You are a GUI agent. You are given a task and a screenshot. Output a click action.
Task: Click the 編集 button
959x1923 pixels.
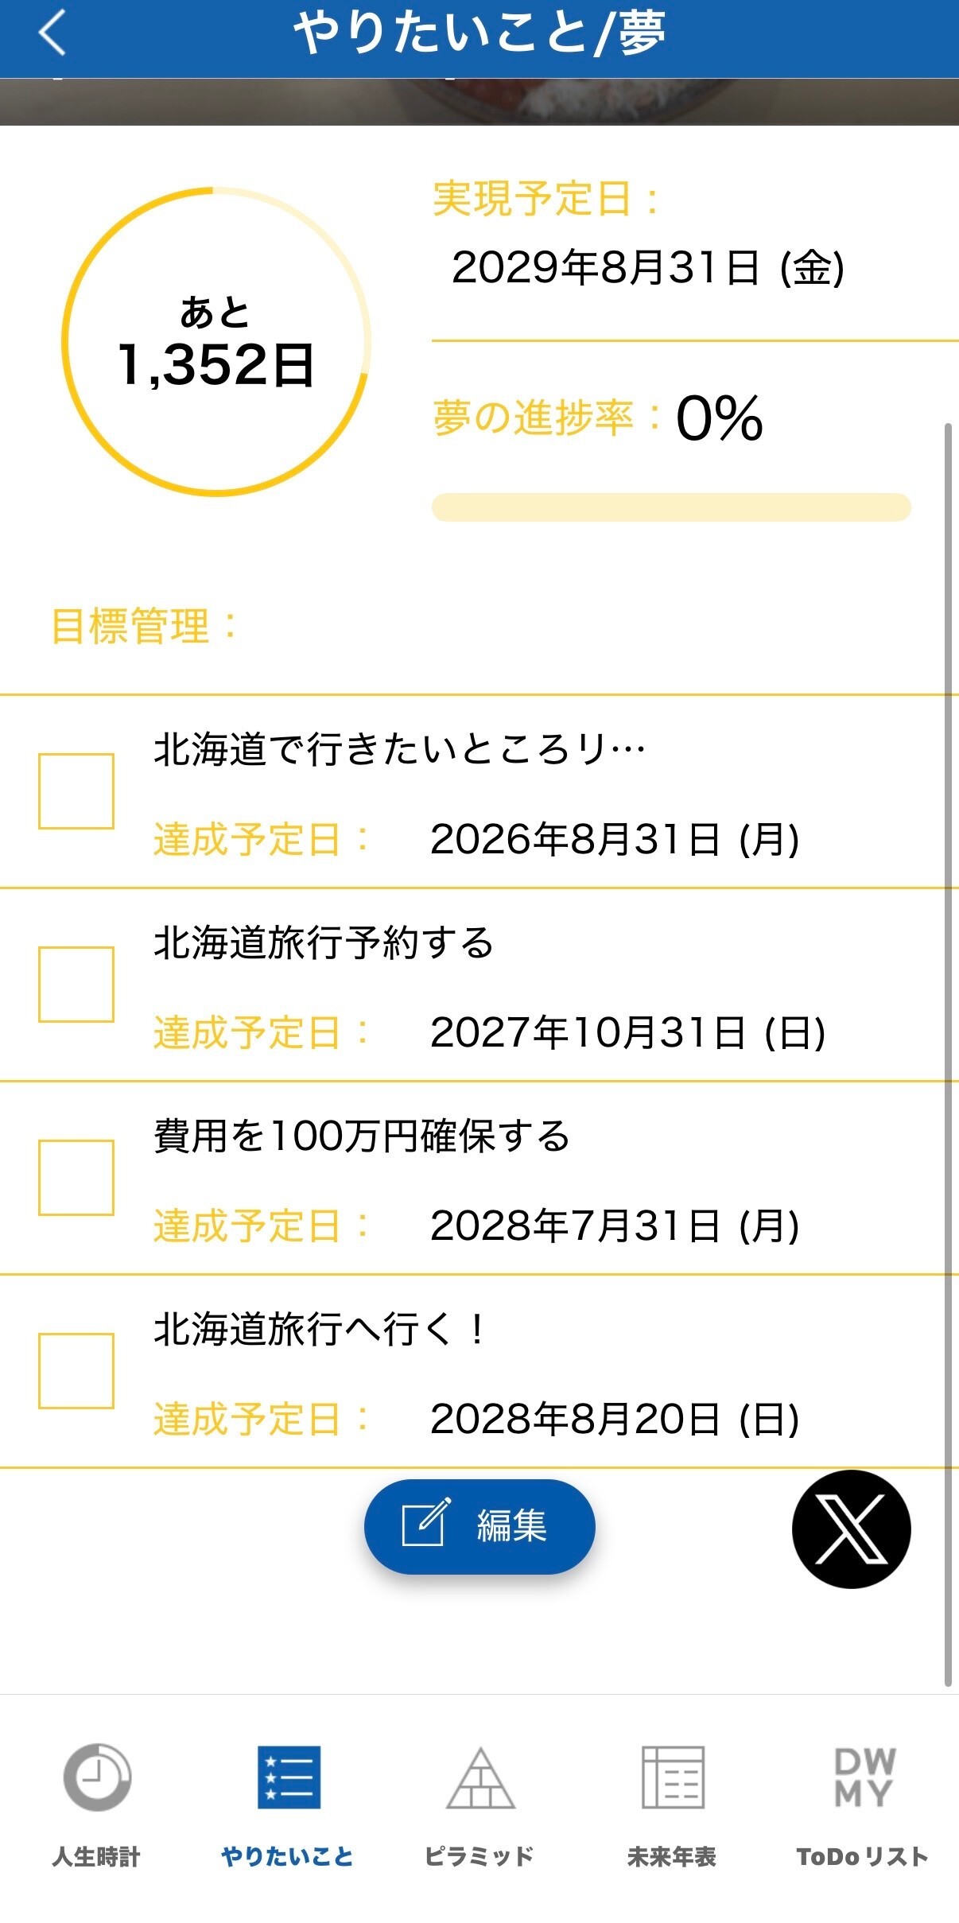pos(479,1526)
